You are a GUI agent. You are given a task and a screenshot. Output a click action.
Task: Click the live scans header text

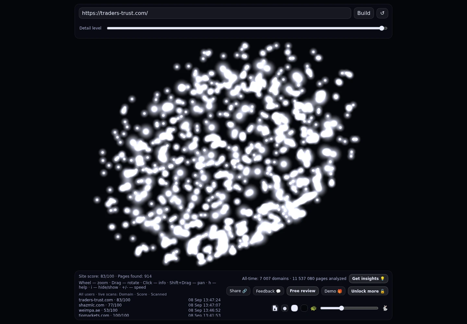coord(123,294)
